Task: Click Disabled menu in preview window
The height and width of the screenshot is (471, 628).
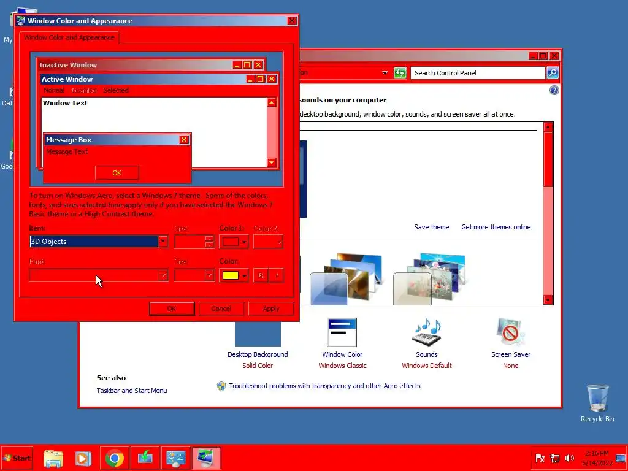Action: (83, 90)
